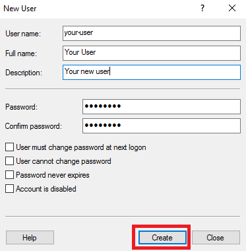Viewport: 246px width, 251px height.
Task: Click into the User name text field
Action: click(152, 34)
